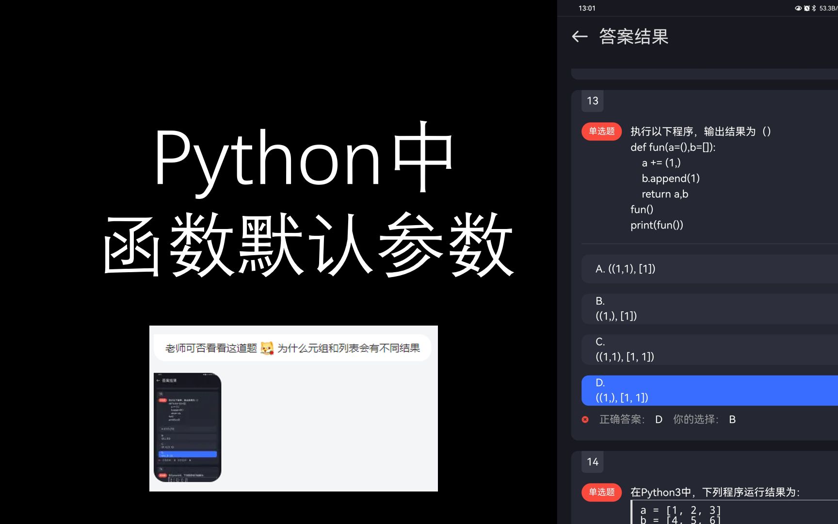Click question number 13 badge
Image resolution: width=838 pixels, height=524 pixels.
click(593, 101)
